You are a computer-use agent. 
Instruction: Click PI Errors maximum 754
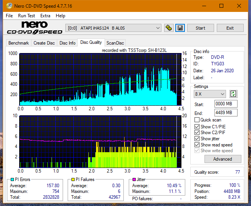click(56, 191)
